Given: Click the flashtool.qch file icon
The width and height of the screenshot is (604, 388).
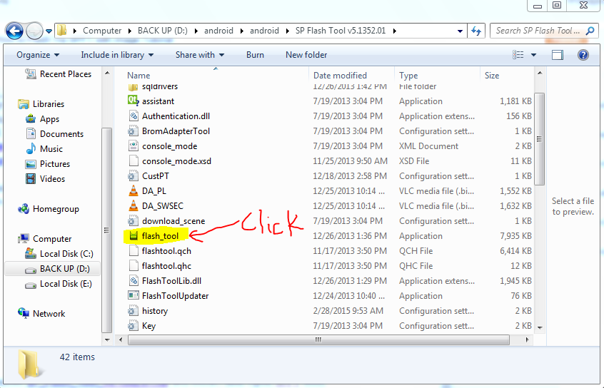Looking at the screenshot, I should [x=134, y=251].
